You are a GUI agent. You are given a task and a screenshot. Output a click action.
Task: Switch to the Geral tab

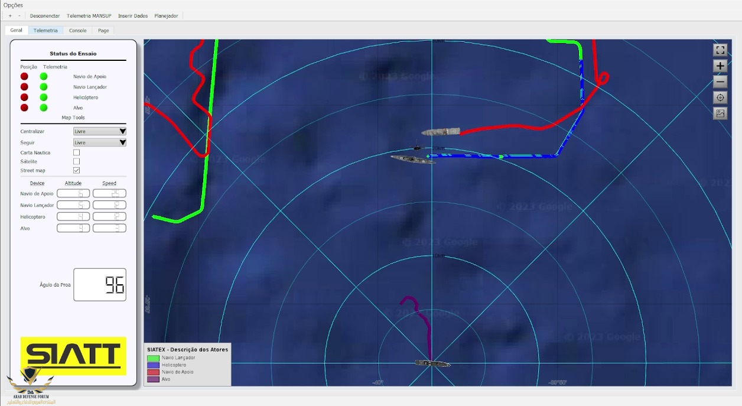16,30
